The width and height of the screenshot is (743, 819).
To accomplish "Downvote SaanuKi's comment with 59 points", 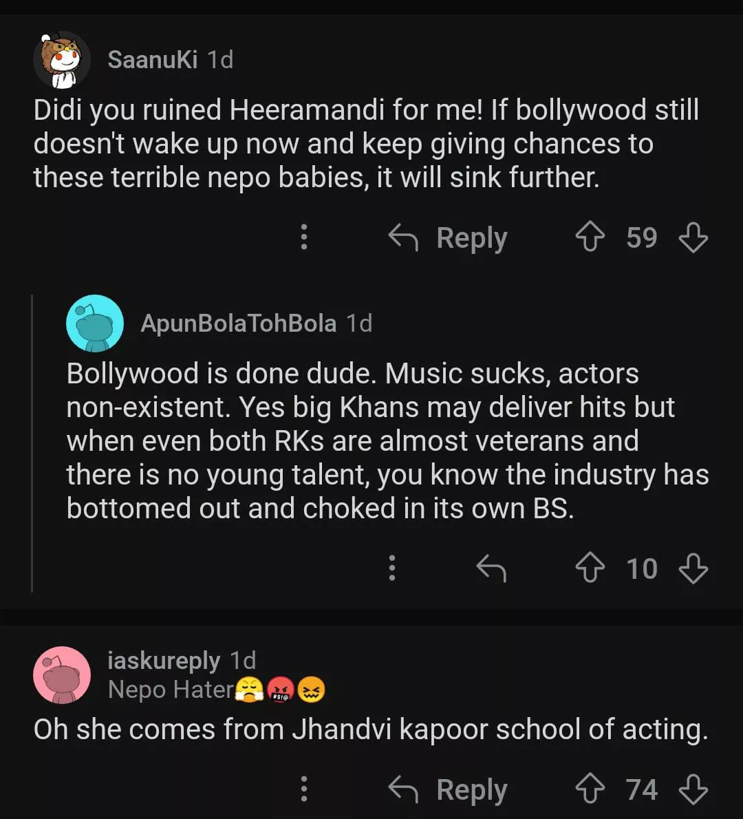I will (693, 238).
